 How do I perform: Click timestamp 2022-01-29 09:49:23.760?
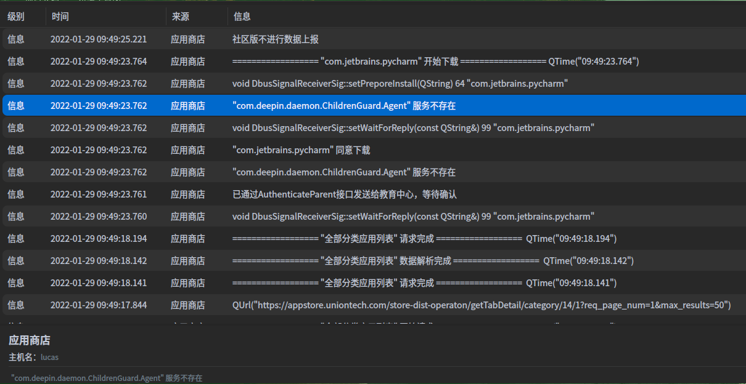[99, 217]
